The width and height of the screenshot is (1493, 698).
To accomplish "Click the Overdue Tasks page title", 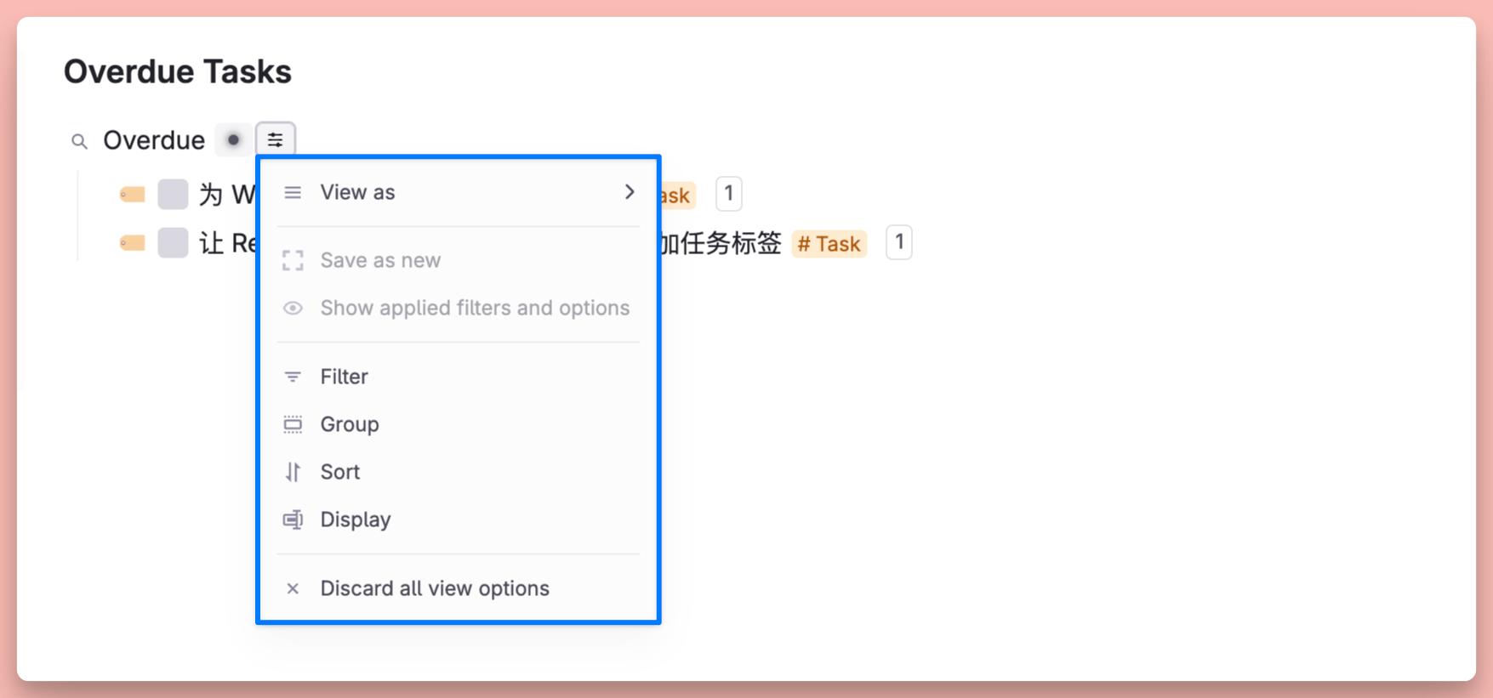I will 178,72.
